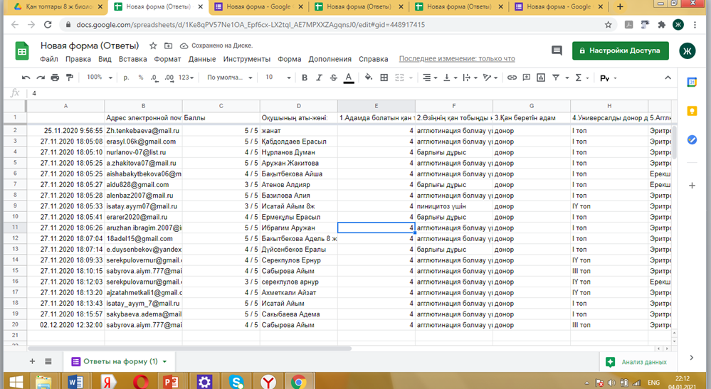
Task: Open the cell borders tool
Action: [384, 78]
